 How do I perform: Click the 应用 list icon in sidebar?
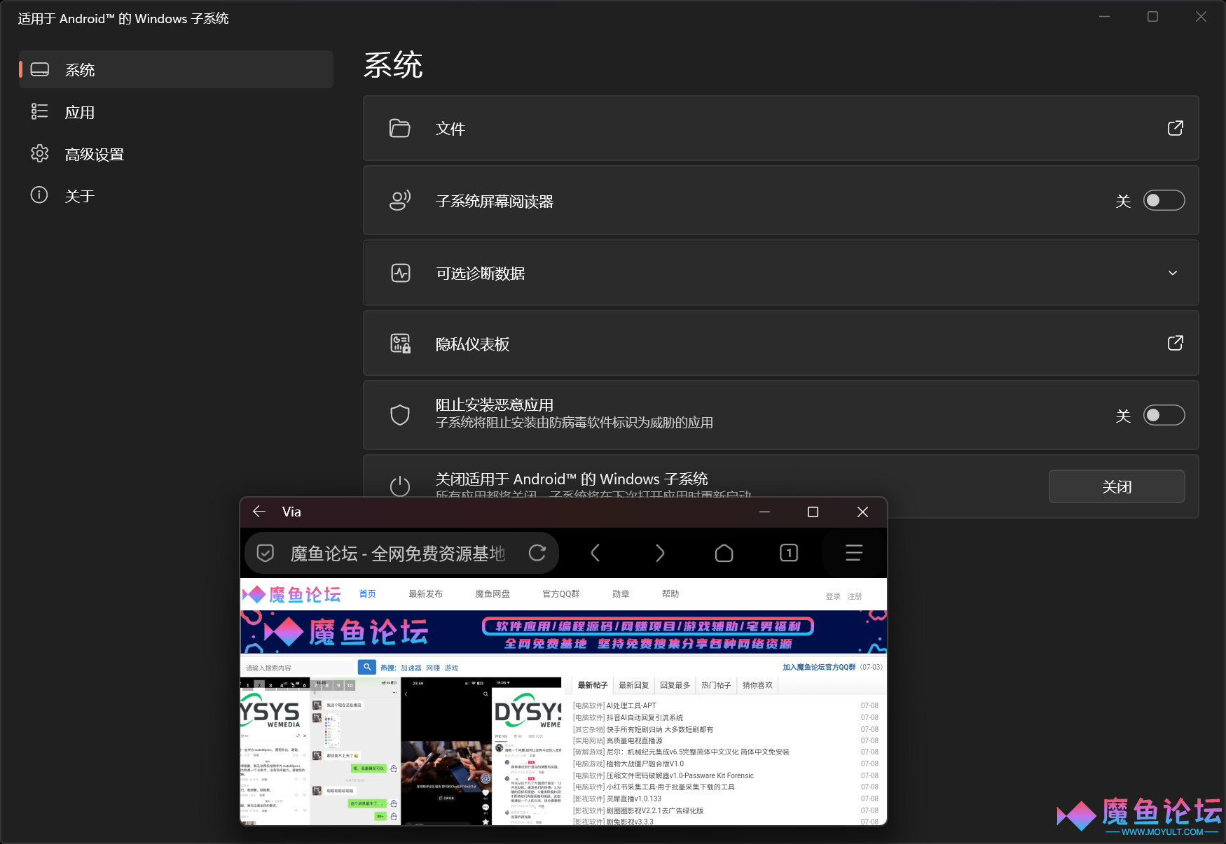coord(40,111)
